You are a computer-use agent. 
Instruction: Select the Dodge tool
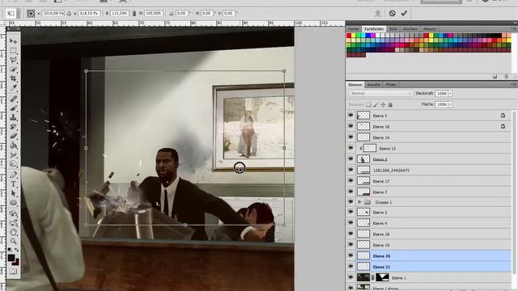click(x=13, y=163)
